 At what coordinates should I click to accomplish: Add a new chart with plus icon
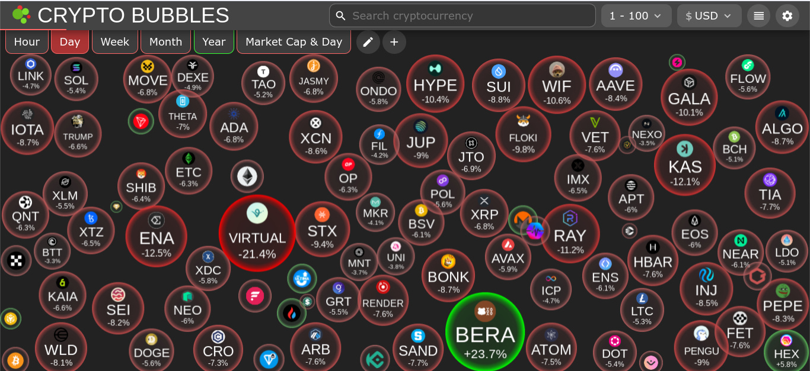pos(394,42)
